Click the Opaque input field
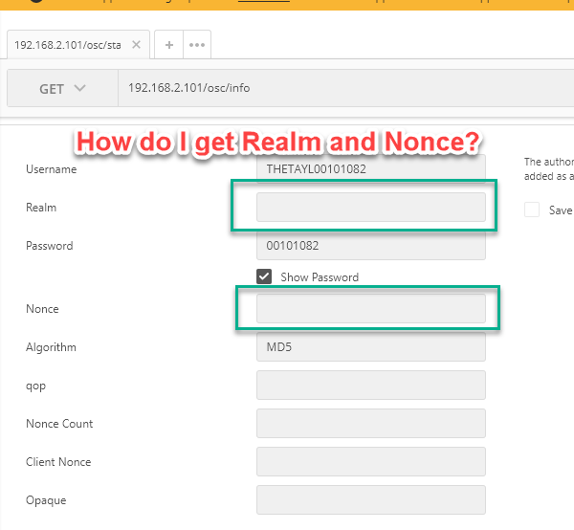Viewport: 574px width, 530px height. 371,500
